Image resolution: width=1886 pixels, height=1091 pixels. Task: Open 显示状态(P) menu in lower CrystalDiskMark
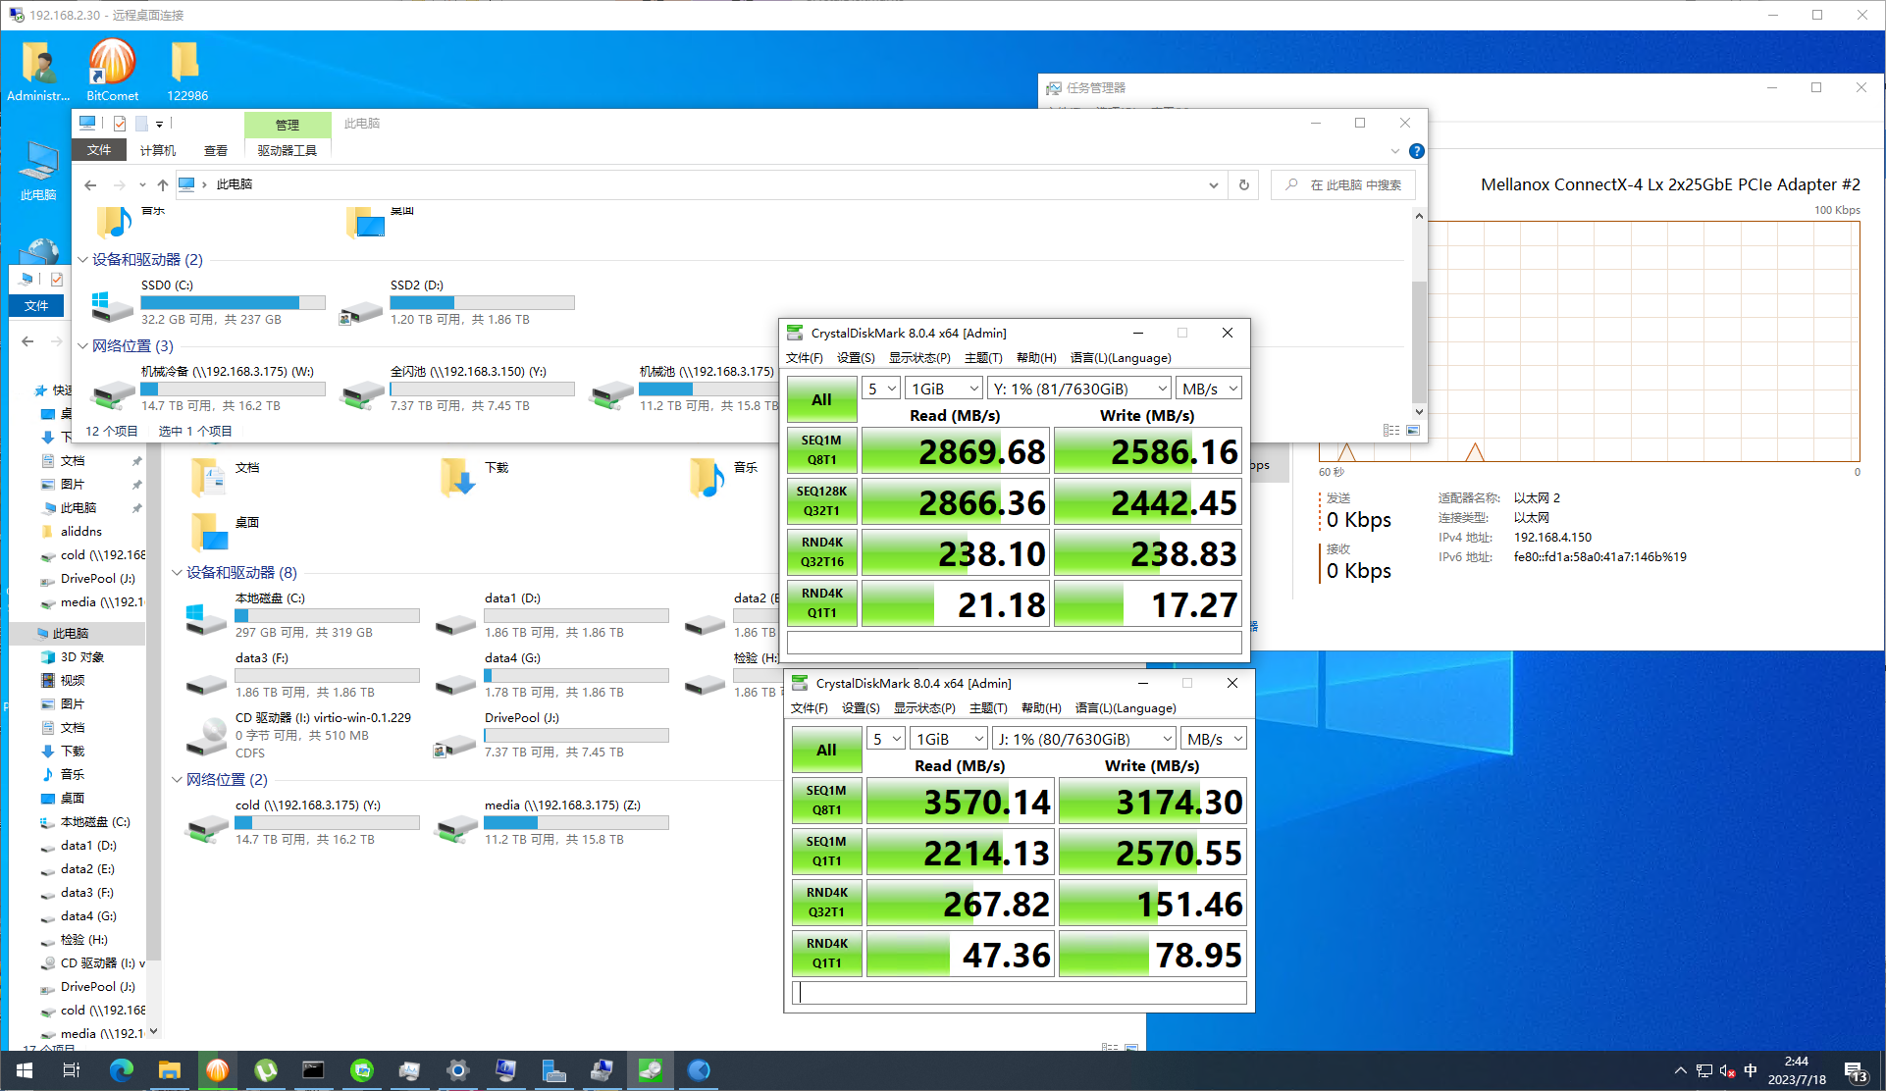(x=924, y=708)
